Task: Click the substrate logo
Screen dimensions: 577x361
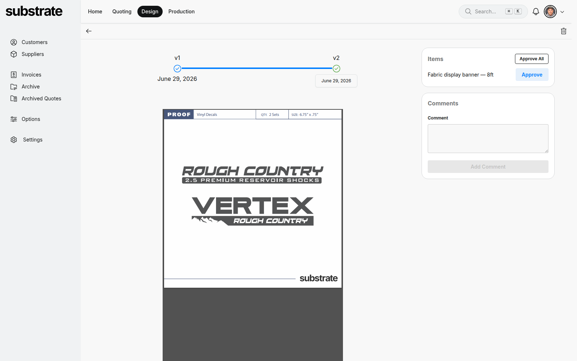Action: (x=34, y=11)
